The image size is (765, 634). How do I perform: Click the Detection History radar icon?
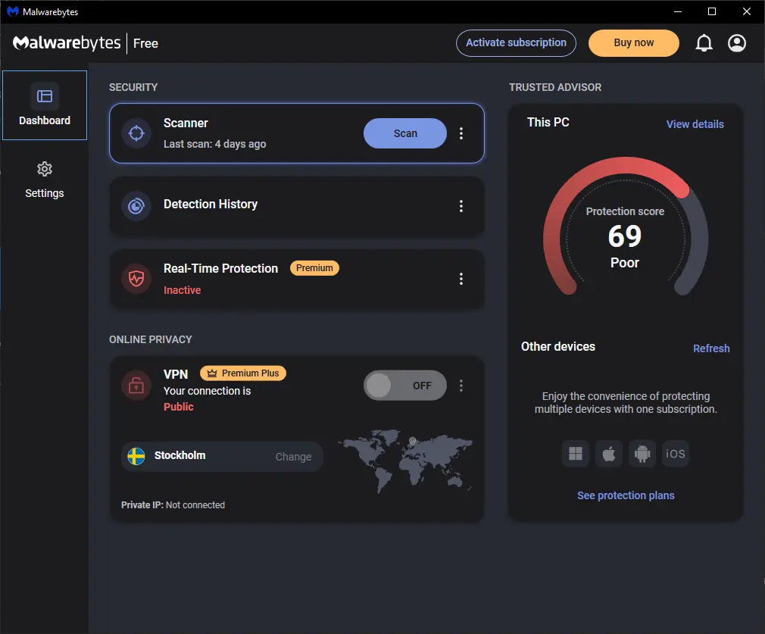[x=136, y=206]
